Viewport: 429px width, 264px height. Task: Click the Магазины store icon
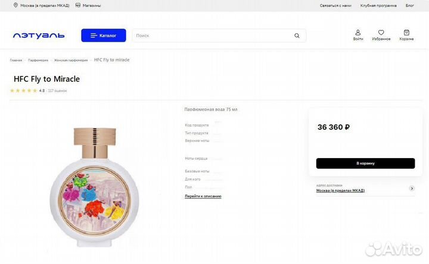point(78,5)
